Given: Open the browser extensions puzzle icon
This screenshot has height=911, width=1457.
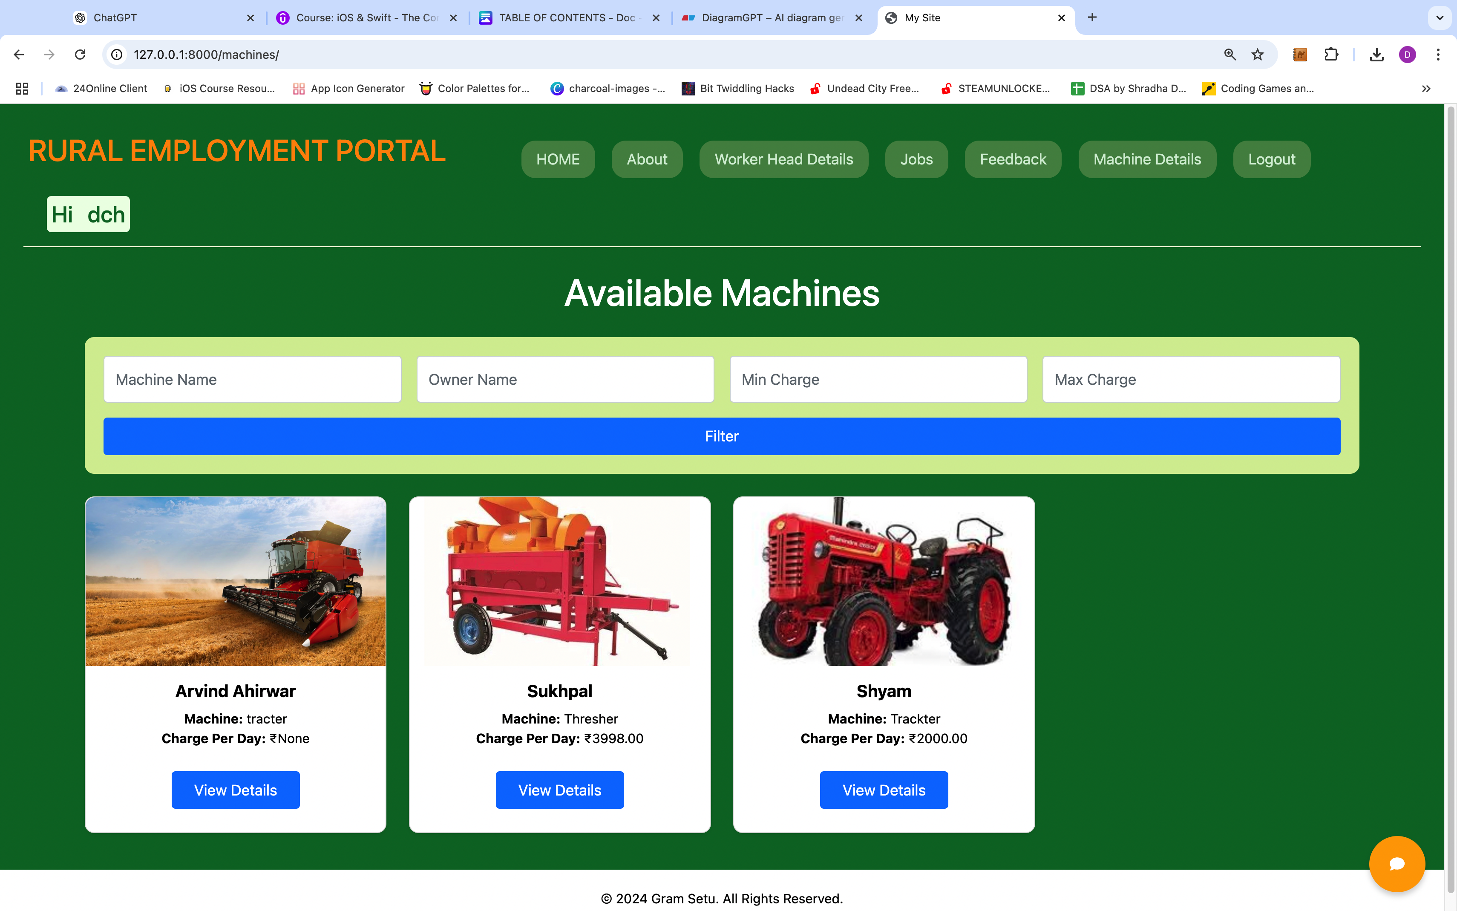Looking at the screenshot, I should coord(1331,55).
